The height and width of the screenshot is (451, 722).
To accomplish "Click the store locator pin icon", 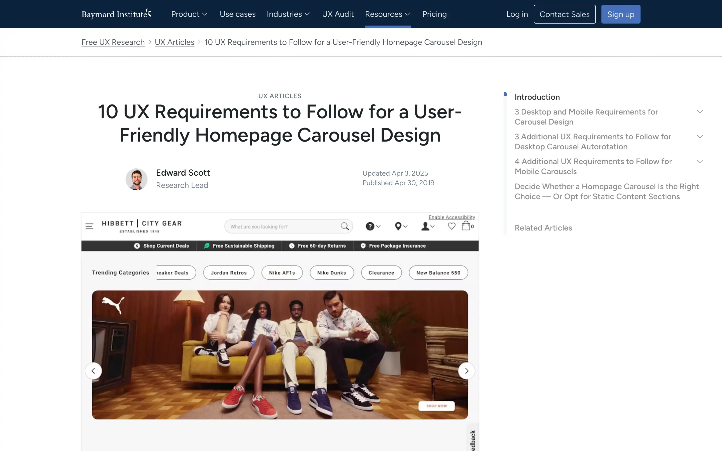I will (x=398, y=227).
